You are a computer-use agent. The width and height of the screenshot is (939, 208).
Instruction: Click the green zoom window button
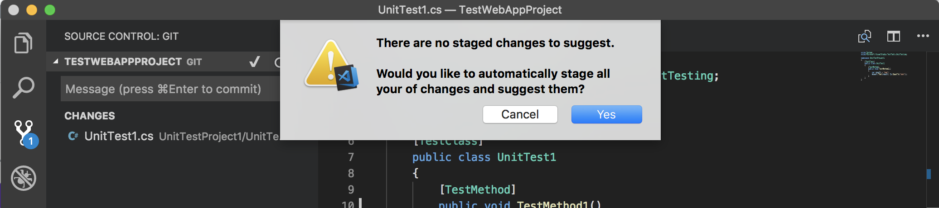pos(50,10)
